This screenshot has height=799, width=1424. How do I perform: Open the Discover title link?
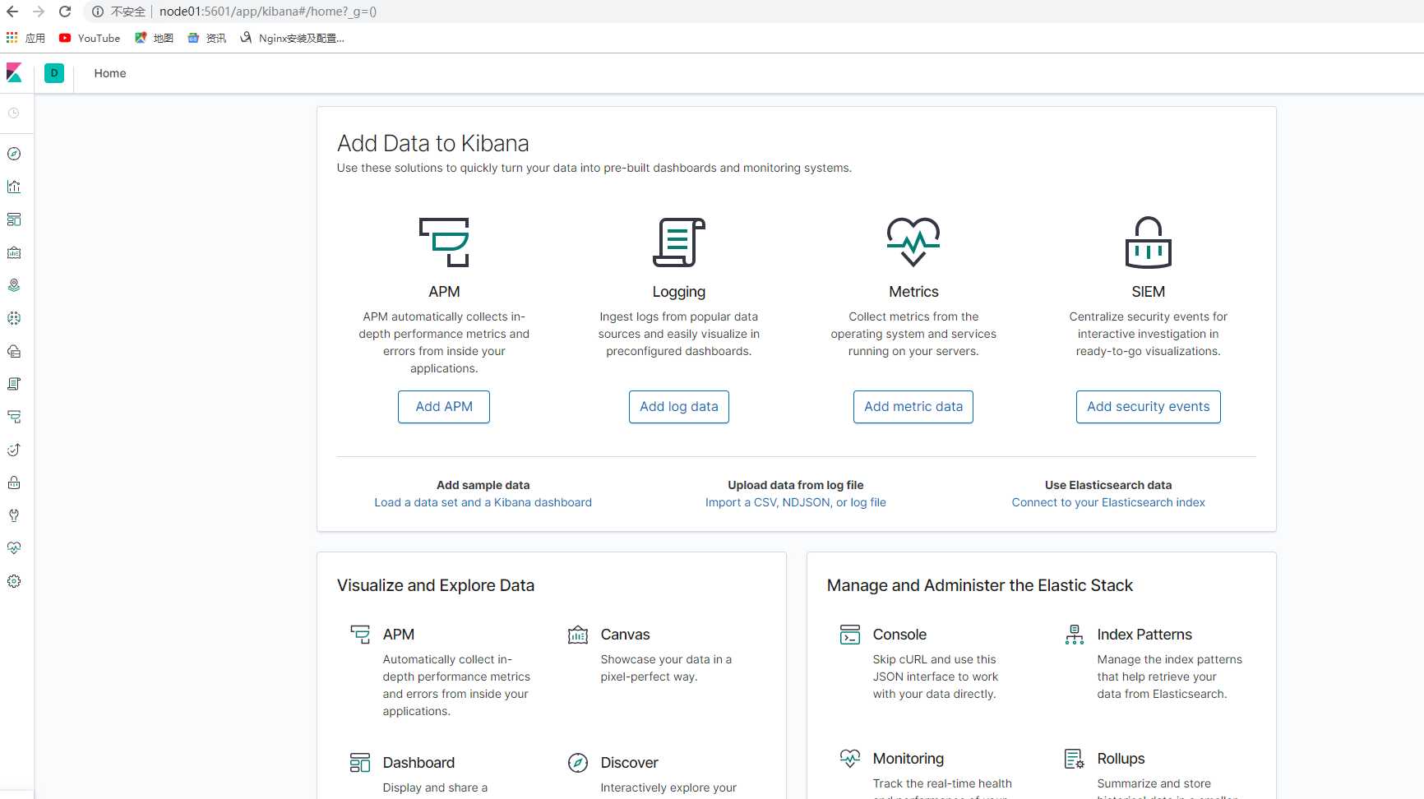tap(630, 763)
